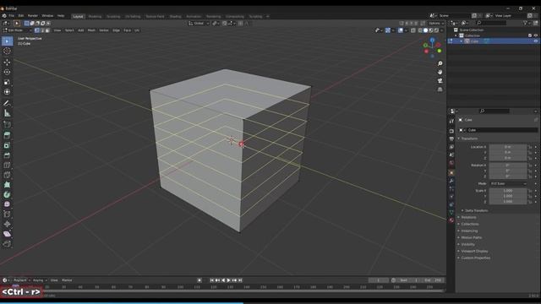Image resolution: width=541 pixels, height=304 pixels.
Task: Open the Material properties tab
Action: point(451,220)
